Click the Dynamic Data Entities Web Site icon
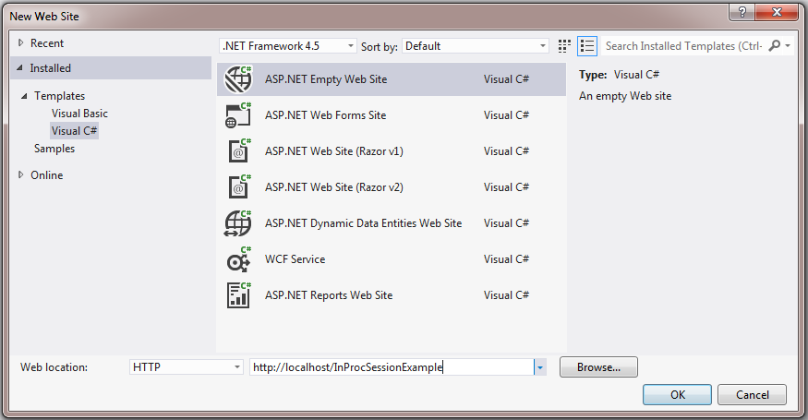 [x=238, y=223]
